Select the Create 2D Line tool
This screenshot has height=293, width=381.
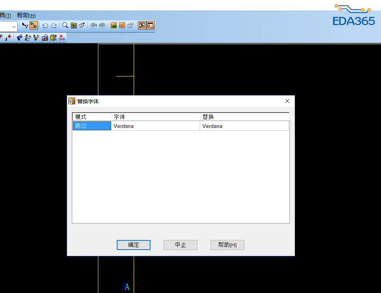pos(28,38)
